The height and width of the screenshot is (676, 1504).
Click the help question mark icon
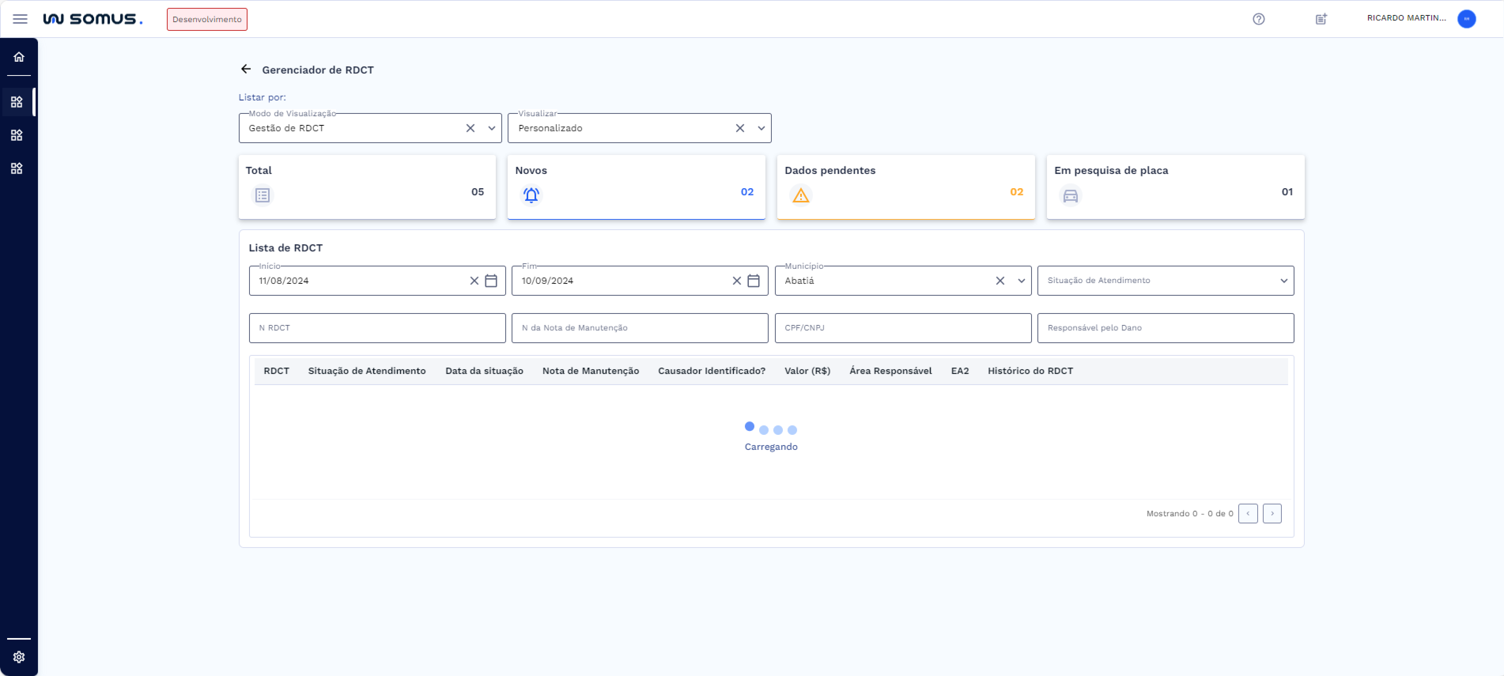click(x=1259, y=19)
